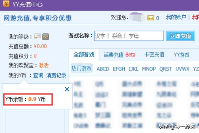199x133 pixels.
Task: Switch to the 话费充值 Beta tab
Action: point(119,55)
